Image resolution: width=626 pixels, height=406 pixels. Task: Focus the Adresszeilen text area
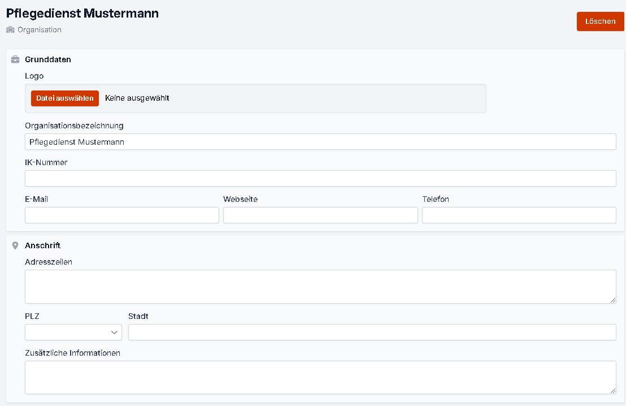click(320, 287)
